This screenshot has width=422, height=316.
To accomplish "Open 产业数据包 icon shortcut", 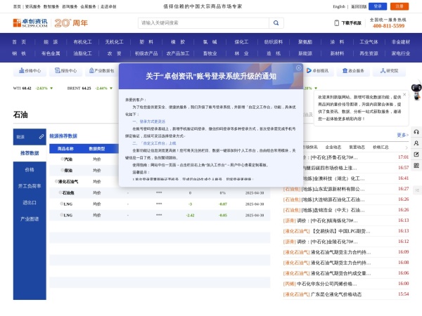I will [x=91, y=71].
